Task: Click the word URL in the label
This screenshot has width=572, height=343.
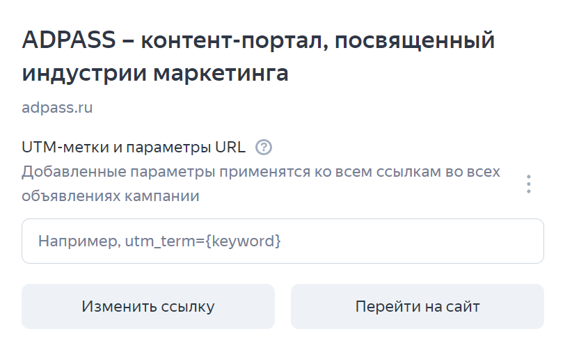Action: tap(231, 147)
